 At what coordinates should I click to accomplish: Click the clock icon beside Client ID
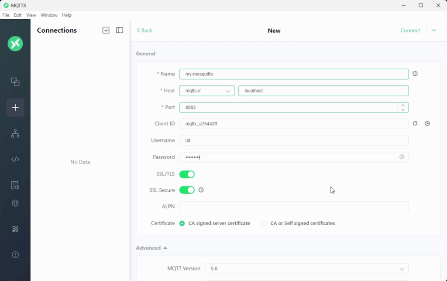click(427, 124)
